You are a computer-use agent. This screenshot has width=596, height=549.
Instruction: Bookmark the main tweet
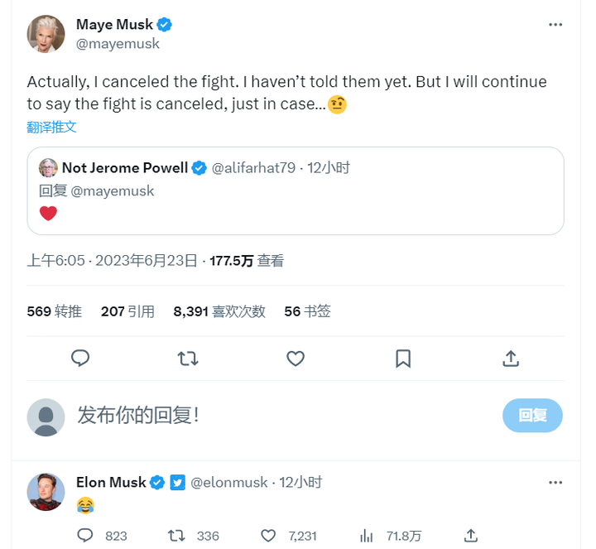click(403, 358)
